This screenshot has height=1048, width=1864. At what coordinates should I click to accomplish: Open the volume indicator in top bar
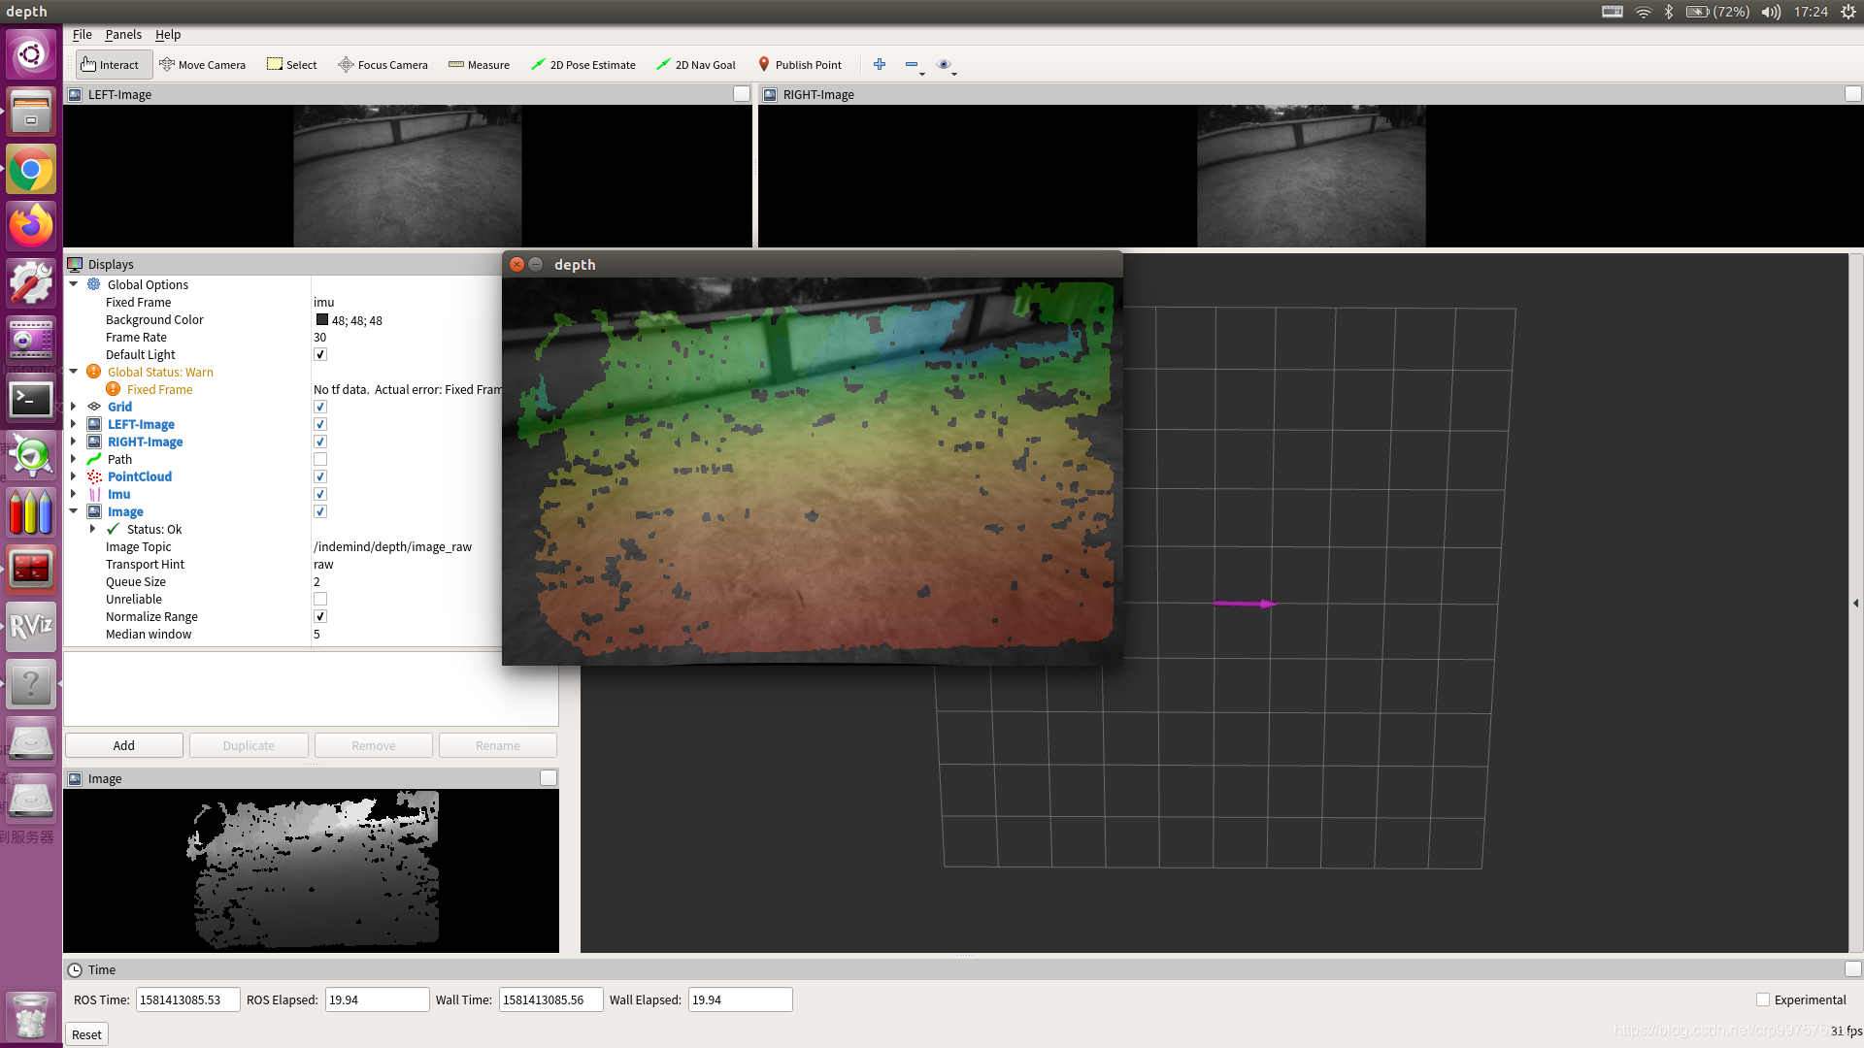(1771, 12)
